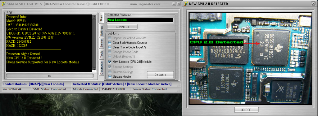
Task: Open the Diagnostic vertical tab
Action: (x=102, y=68)
